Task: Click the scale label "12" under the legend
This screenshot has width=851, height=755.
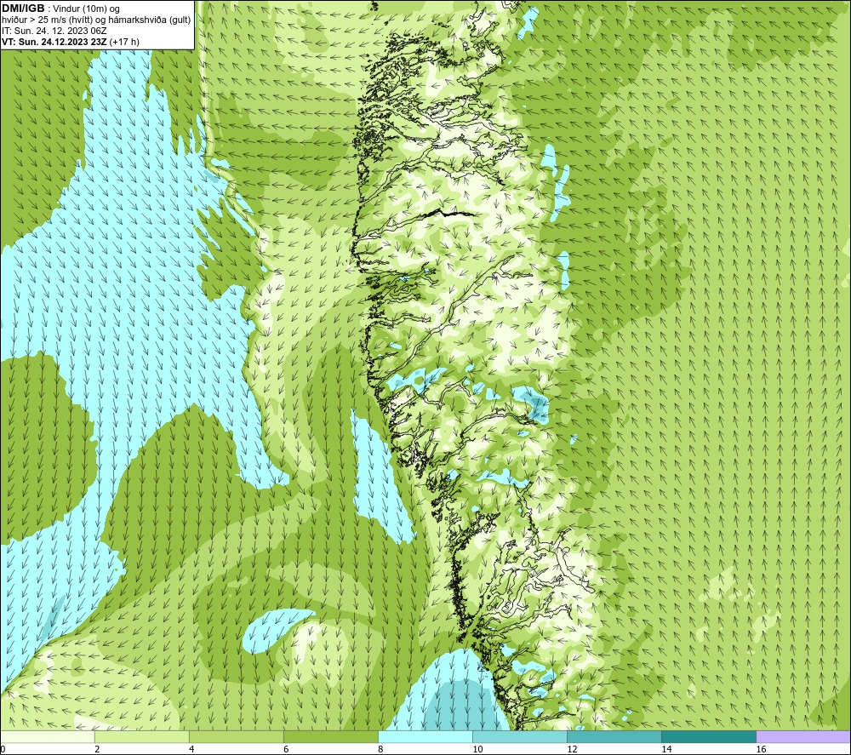Action: click(x=572, y=750)
